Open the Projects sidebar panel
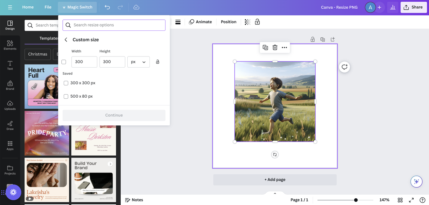 click(10, 170)
